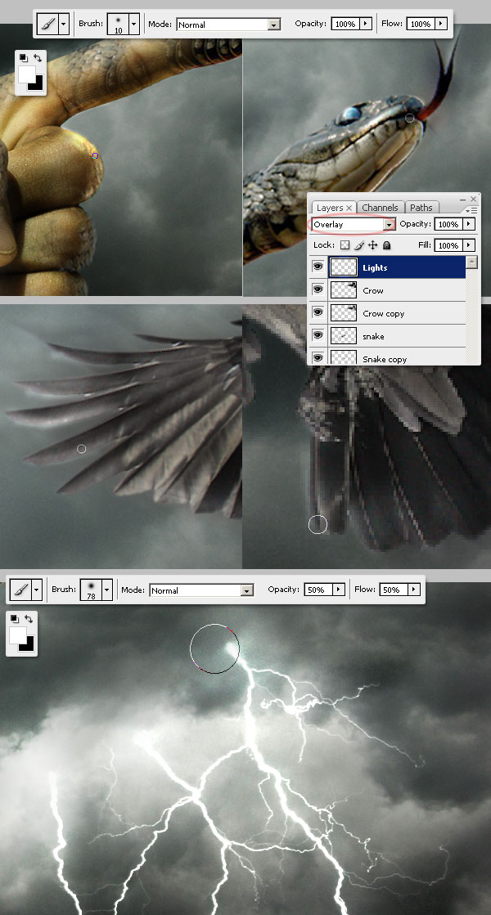Image resolution: width=491 pixels, height=915 pixels.
Task: Toggle eye icon for snake layer
Action: pyautogui.click(x=318, y=335)
